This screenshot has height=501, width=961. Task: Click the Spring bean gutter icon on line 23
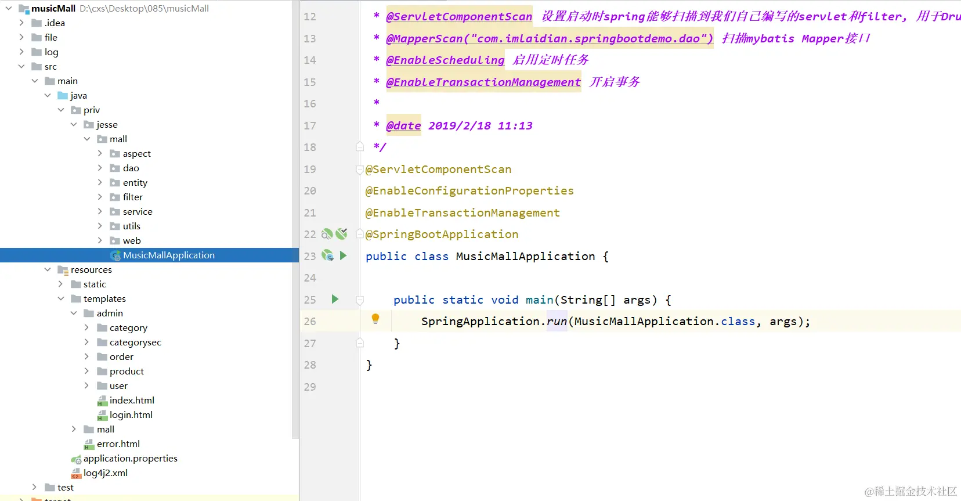click(x=328, y=255)
